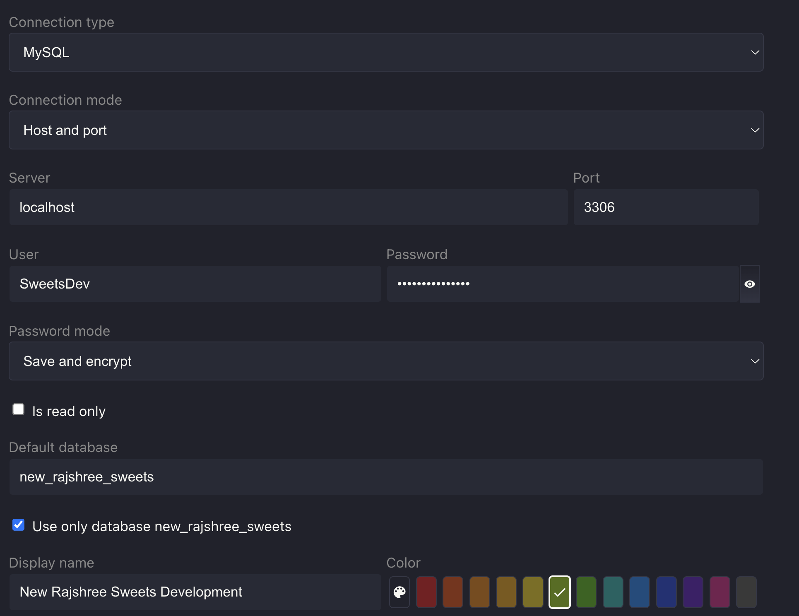This screenshot has height=616, width=799.
Task: Click the Server localhost input field
Action: [x=288, y=207]
